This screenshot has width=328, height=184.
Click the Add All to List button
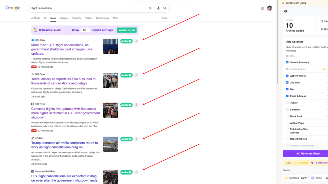127,30
